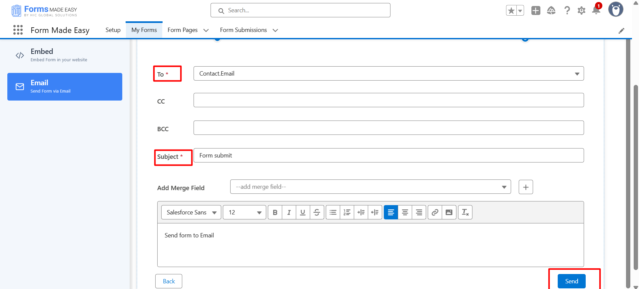Open the Salesforce Sans font dropdown
639x289 pixels.
[191, 212]
